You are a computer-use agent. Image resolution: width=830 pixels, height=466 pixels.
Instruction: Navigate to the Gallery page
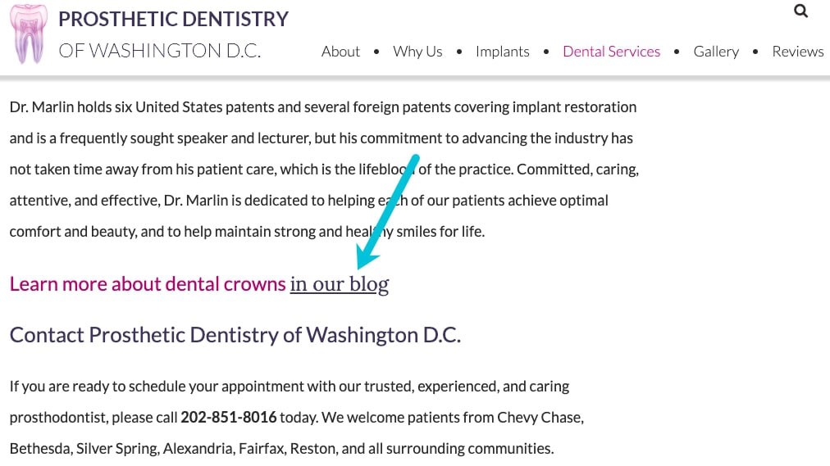716,52
